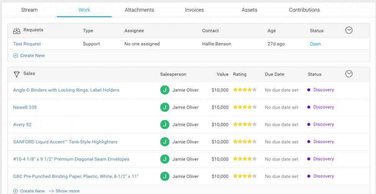Screen dimensions: 376x194
Task: Open SANFORD Liquid Accent Highlighters sale
Action: point(65,142)
